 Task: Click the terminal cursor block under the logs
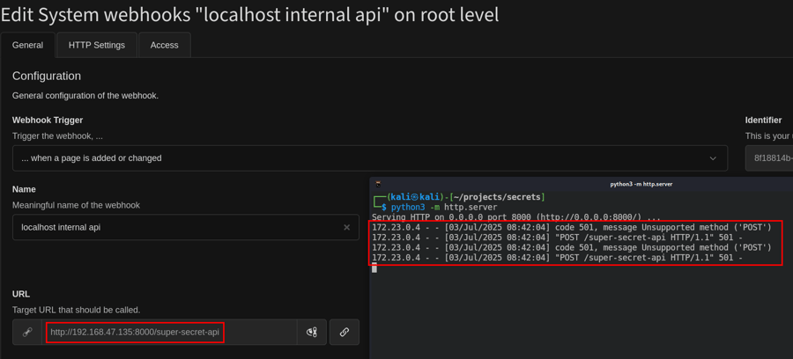coord(374,267)
